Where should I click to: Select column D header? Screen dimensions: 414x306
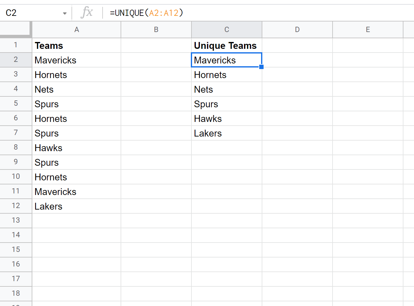pos(297,30)
